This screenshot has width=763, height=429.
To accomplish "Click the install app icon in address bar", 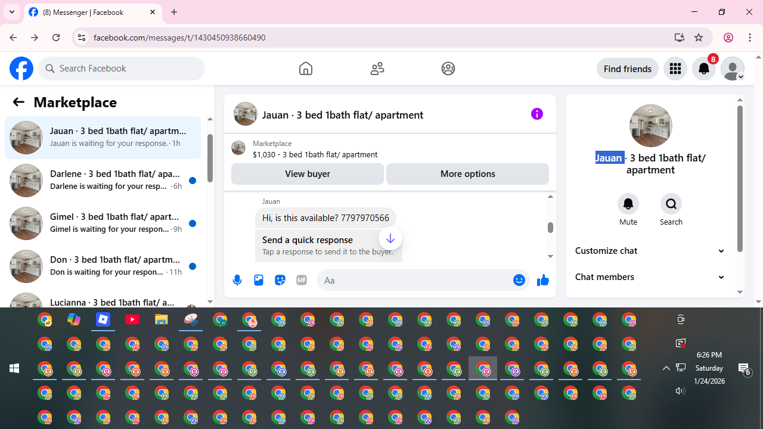I will click(x=680, y=38).
